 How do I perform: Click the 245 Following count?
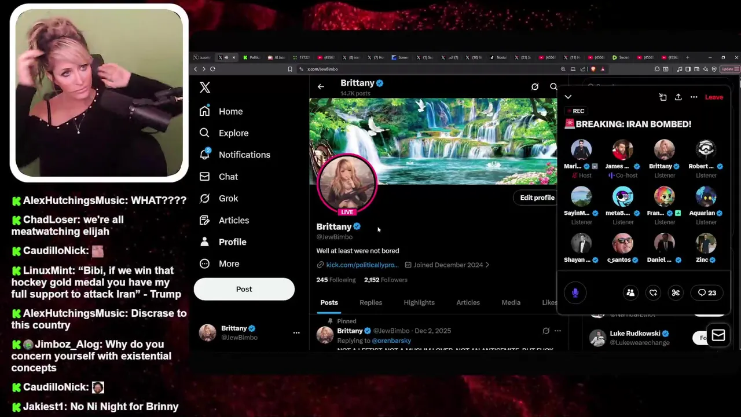pyautogui.click(x=336, y=280)
